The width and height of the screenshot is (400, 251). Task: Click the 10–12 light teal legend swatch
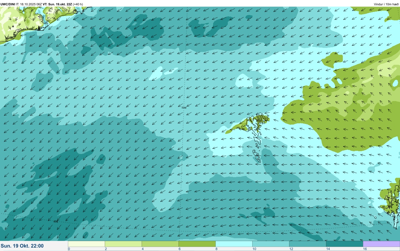tap(271, 244)
